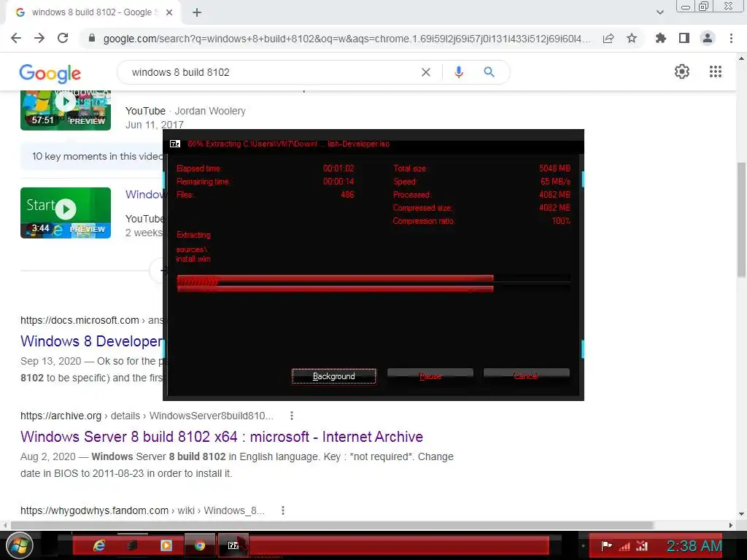Click the '00:00:14' remaining time value

pyautogui.click(x=338, y=182)
